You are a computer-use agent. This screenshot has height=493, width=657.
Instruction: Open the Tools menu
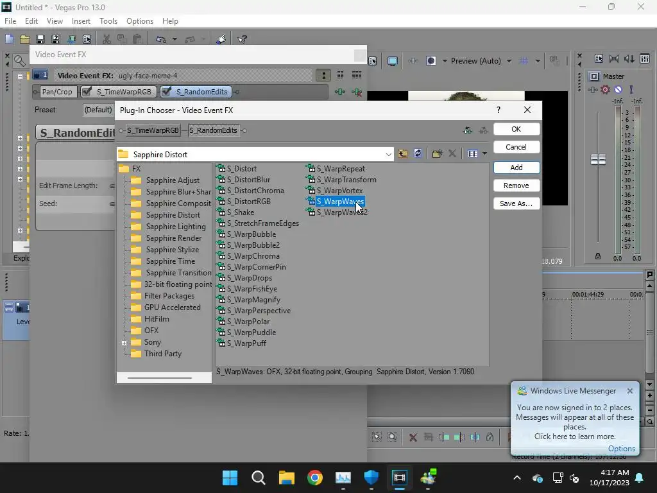pyautogui.click(x=108, y=21)
